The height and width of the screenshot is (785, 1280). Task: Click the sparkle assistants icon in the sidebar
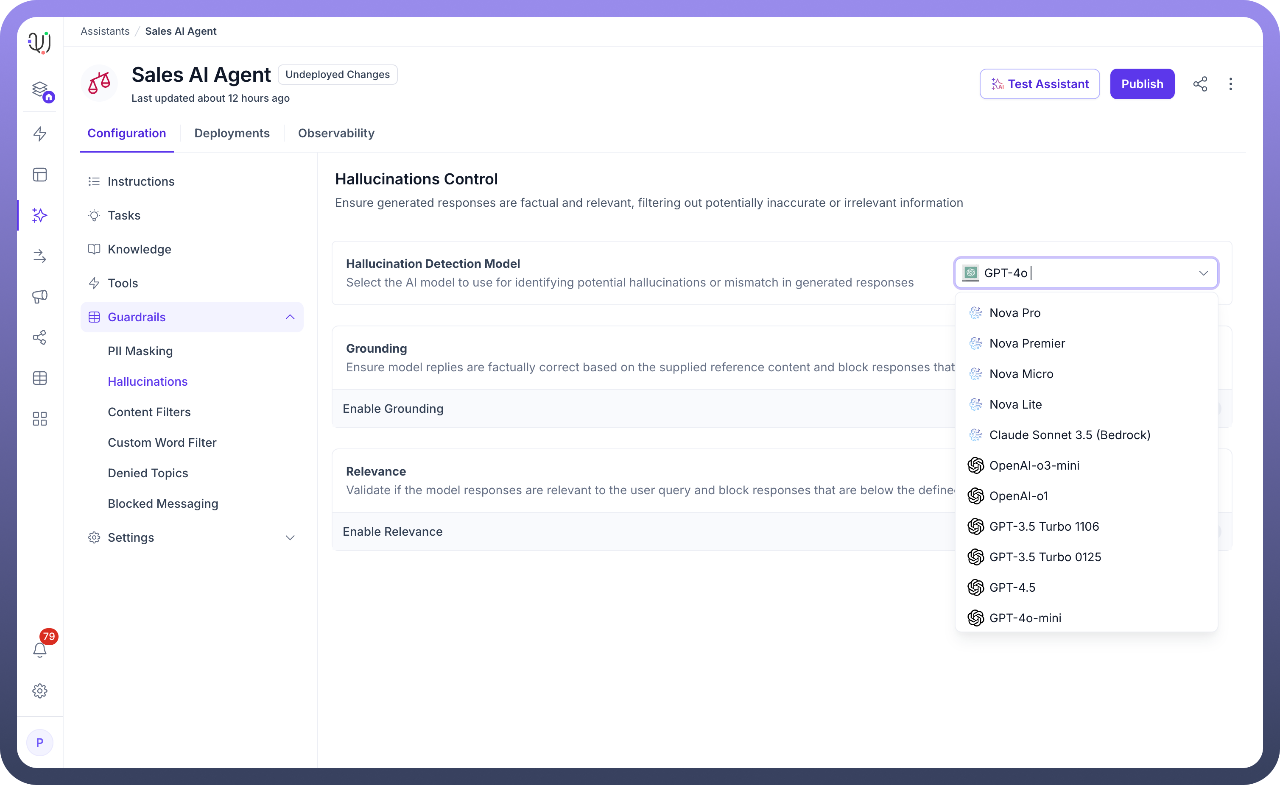click(x=40, y=215)
